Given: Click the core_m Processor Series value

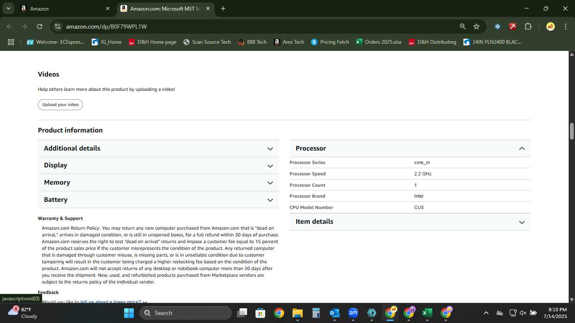Looking at the screenshot, I should (x=422, y=162).
